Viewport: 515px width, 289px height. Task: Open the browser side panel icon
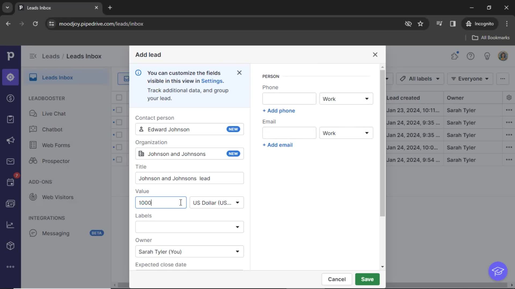pyautogui.click(x=453, y=24)
